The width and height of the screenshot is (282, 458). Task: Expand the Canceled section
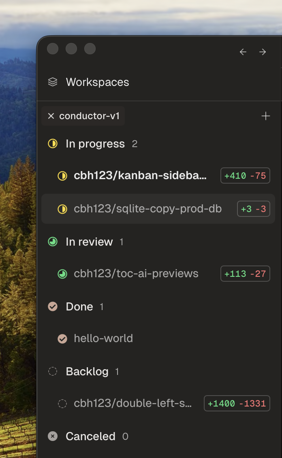[x=90, y=437]
